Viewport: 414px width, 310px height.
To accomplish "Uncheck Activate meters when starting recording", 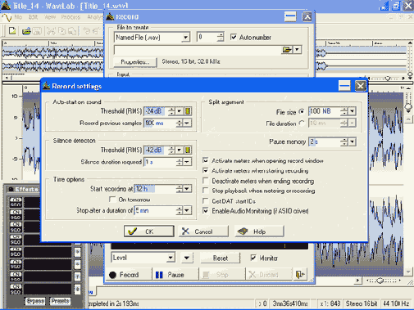I will click(x=206, y=170).
